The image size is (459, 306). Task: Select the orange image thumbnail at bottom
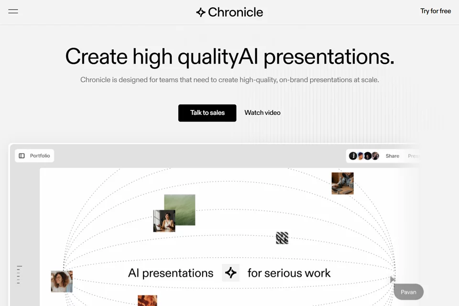point(147,301)
